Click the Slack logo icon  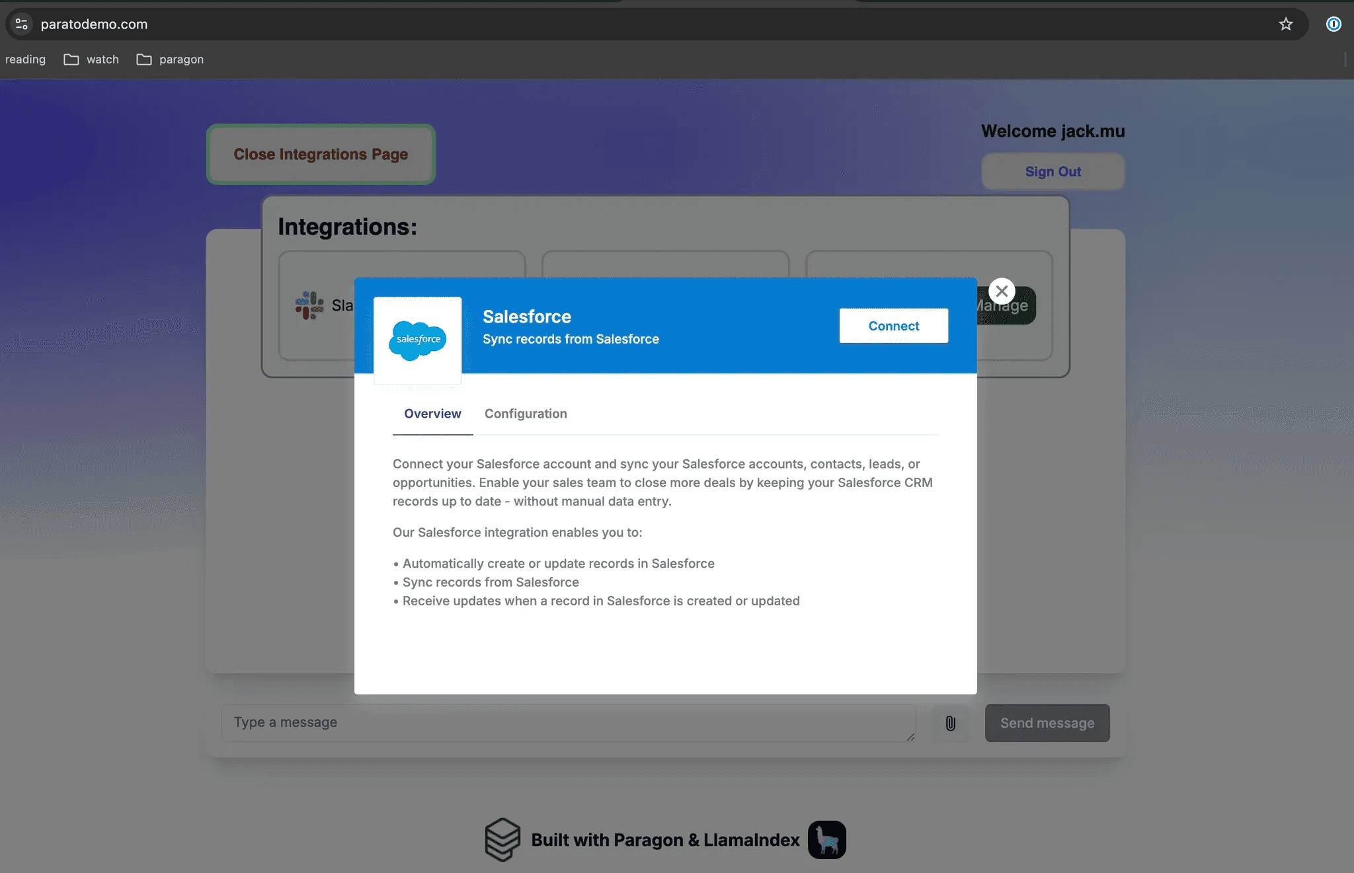(x=309, y=305)
